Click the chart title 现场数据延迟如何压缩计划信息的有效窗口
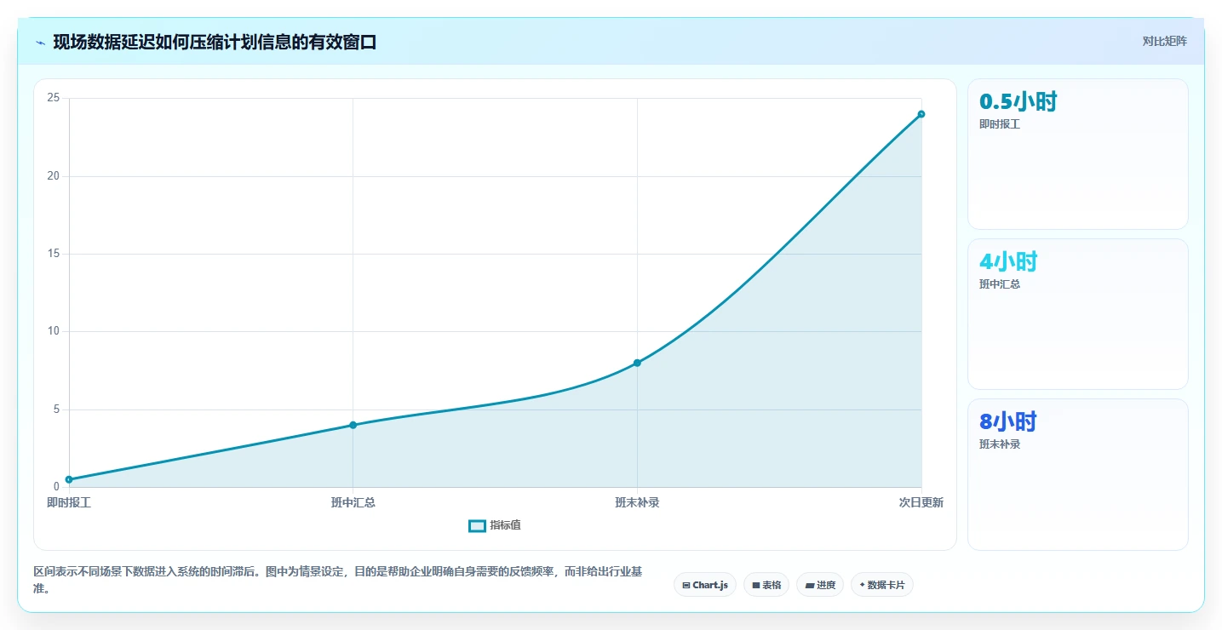The image size is (1222, 630). coord(215,43)
